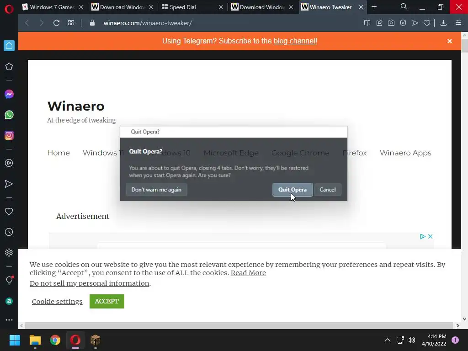Open a new tab with plus button

(x=374, y=7)
